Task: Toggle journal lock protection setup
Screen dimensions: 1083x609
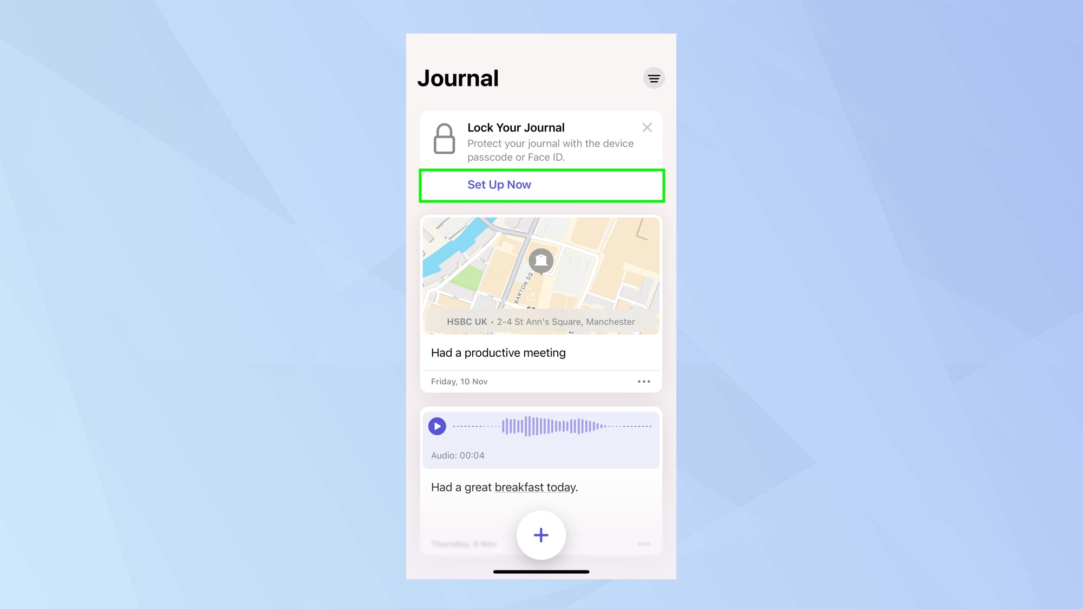Action: click(541, 185)
